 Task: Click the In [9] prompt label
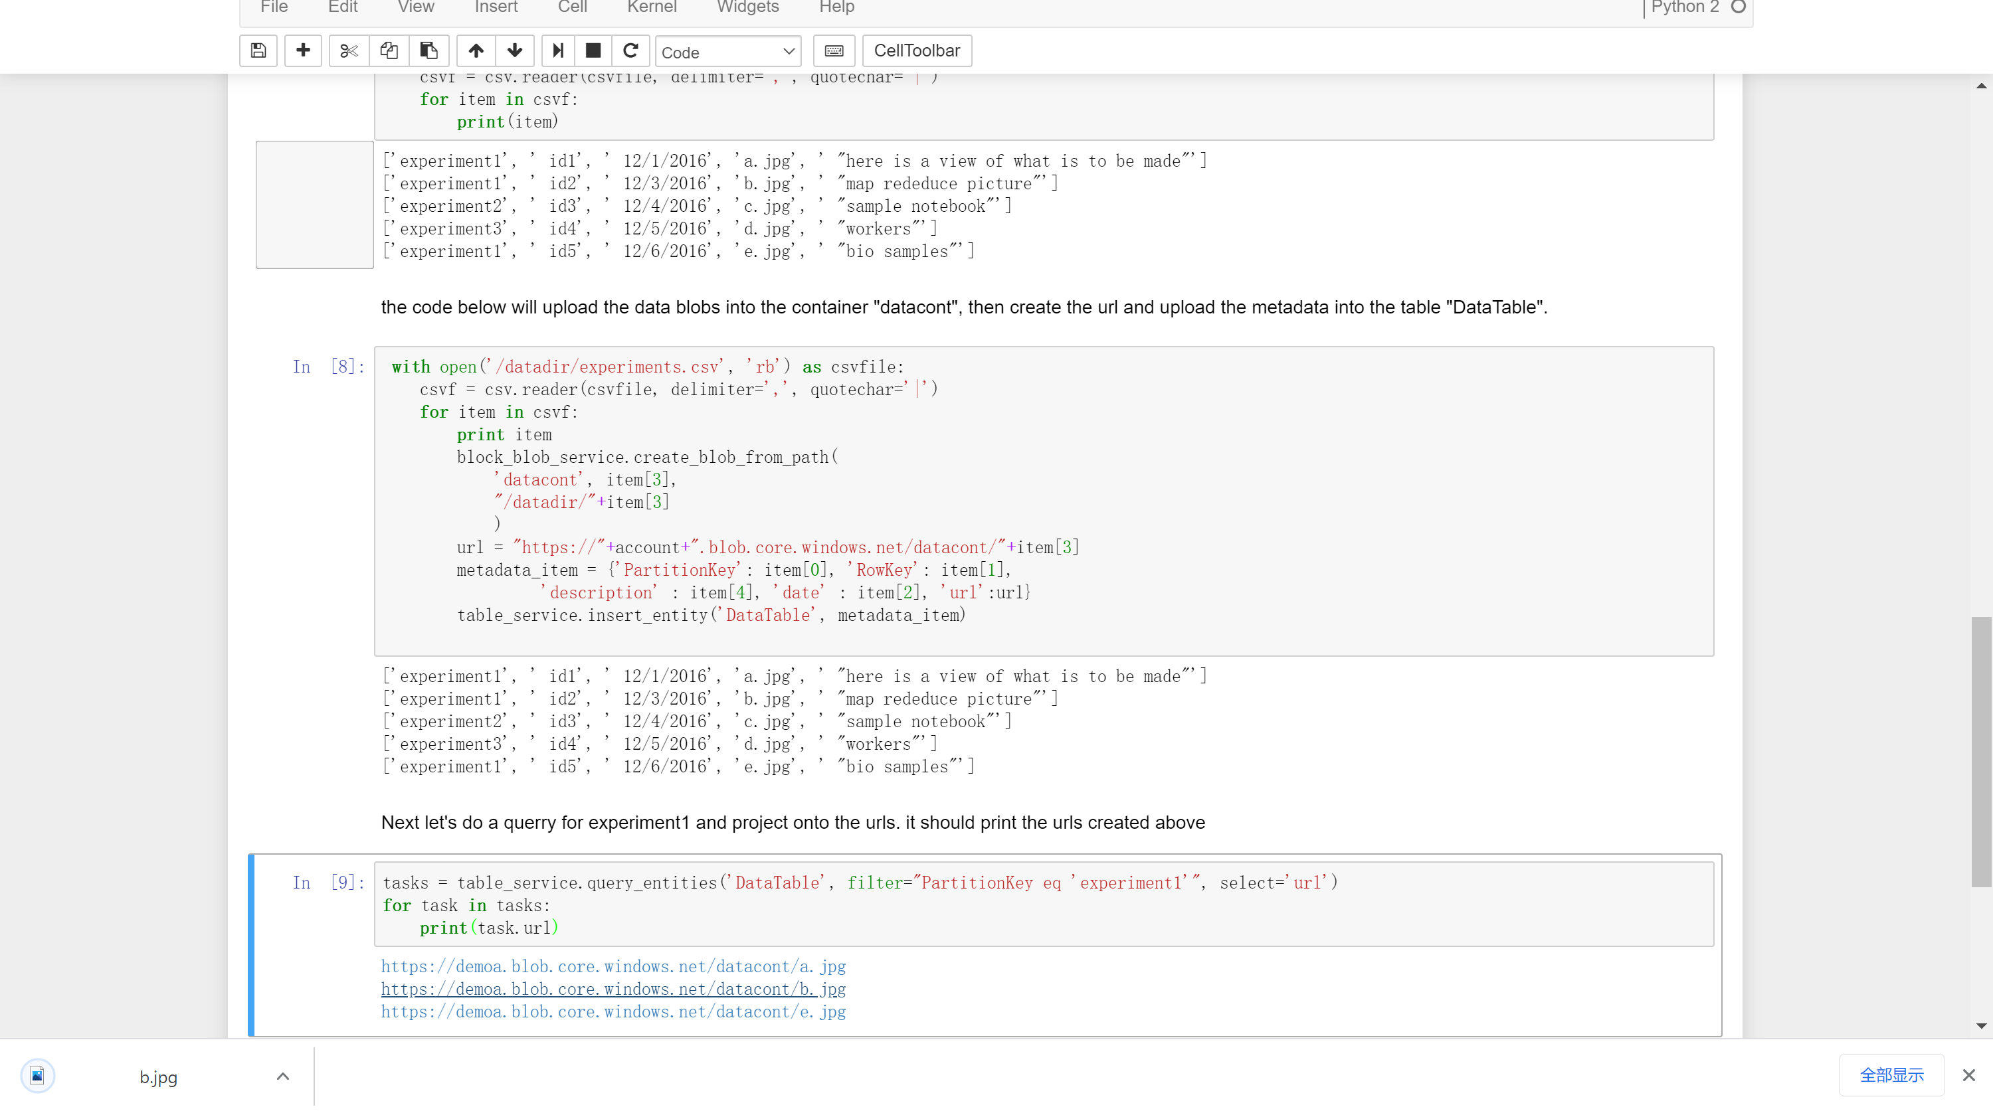pyautogui.click(x=328, y=883)
